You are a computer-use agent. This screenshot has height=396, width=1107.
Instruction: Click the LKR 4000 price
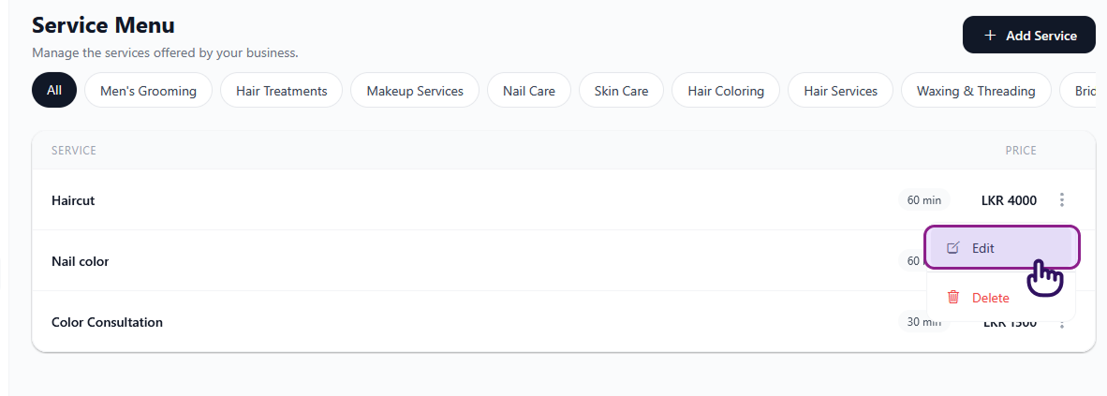1009,200
